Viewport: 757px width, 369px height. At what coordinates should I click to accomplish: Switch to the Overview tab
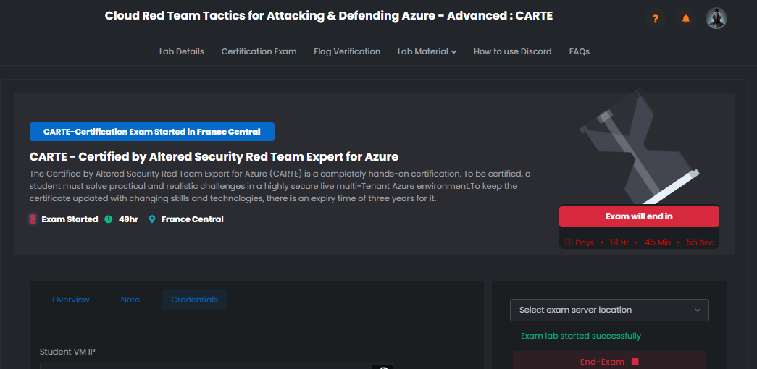point(71,300)
